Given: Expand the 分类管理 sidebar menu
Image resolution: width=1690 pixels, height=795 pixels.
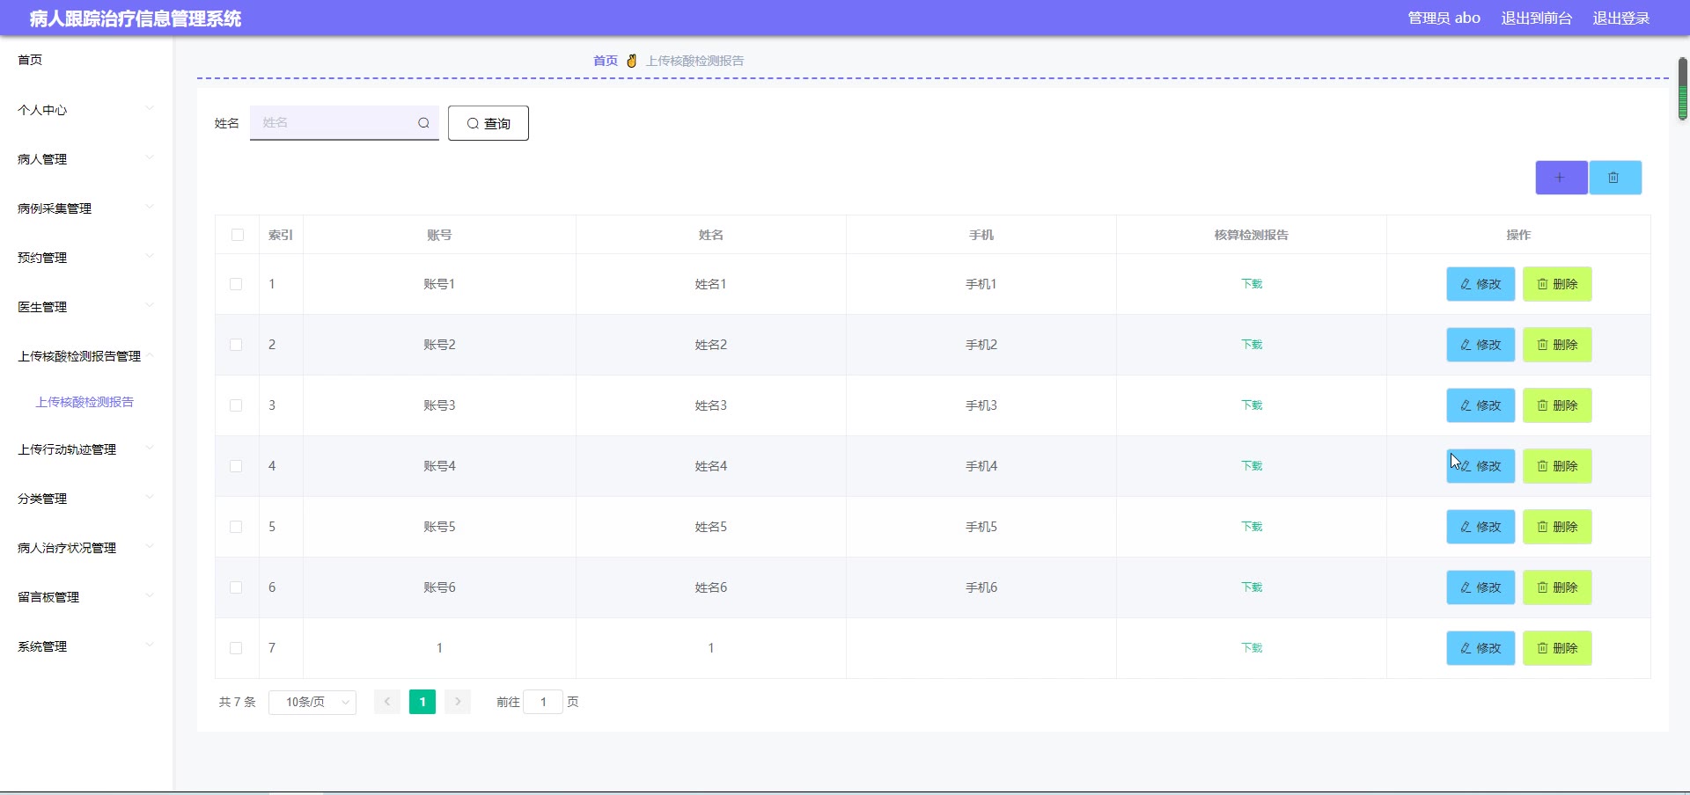Looking at the screenshot, I should tap(86, 499).
